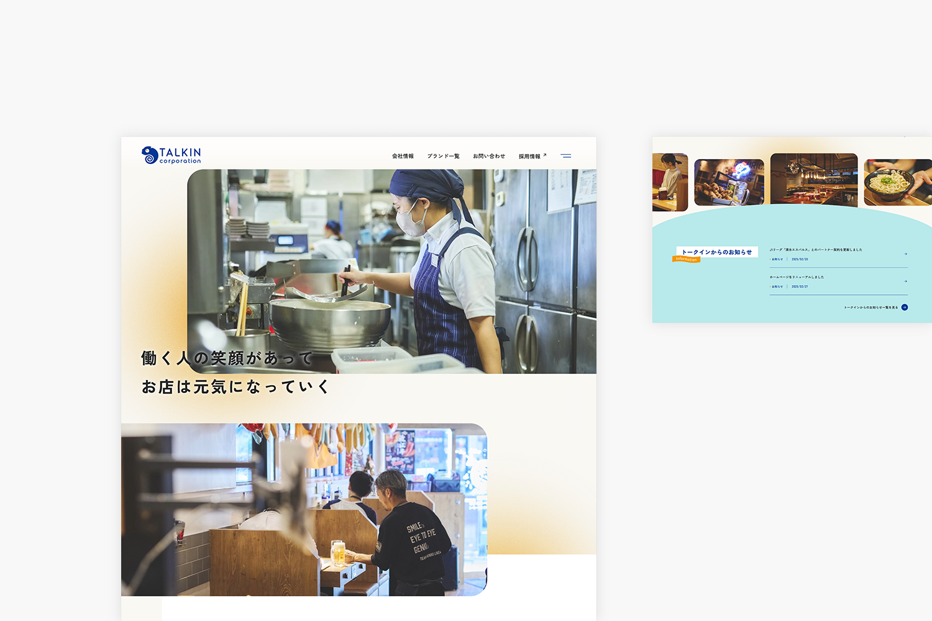Viewport: 932px width, 621px height.
Task: Click the TALKIN chameleon logo
Action: click(x=149, y=154)
